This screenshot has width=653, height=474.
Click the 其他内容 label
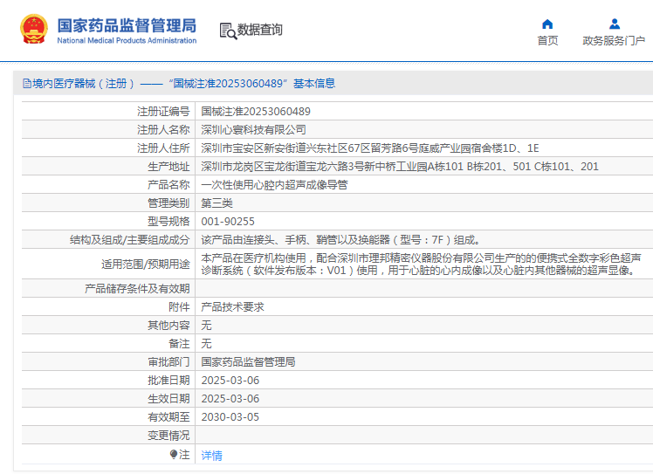(x=168, y=325)
